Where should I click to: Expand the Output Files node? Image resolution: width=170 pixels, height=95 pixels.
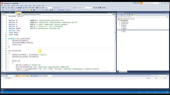coord(120,23)
